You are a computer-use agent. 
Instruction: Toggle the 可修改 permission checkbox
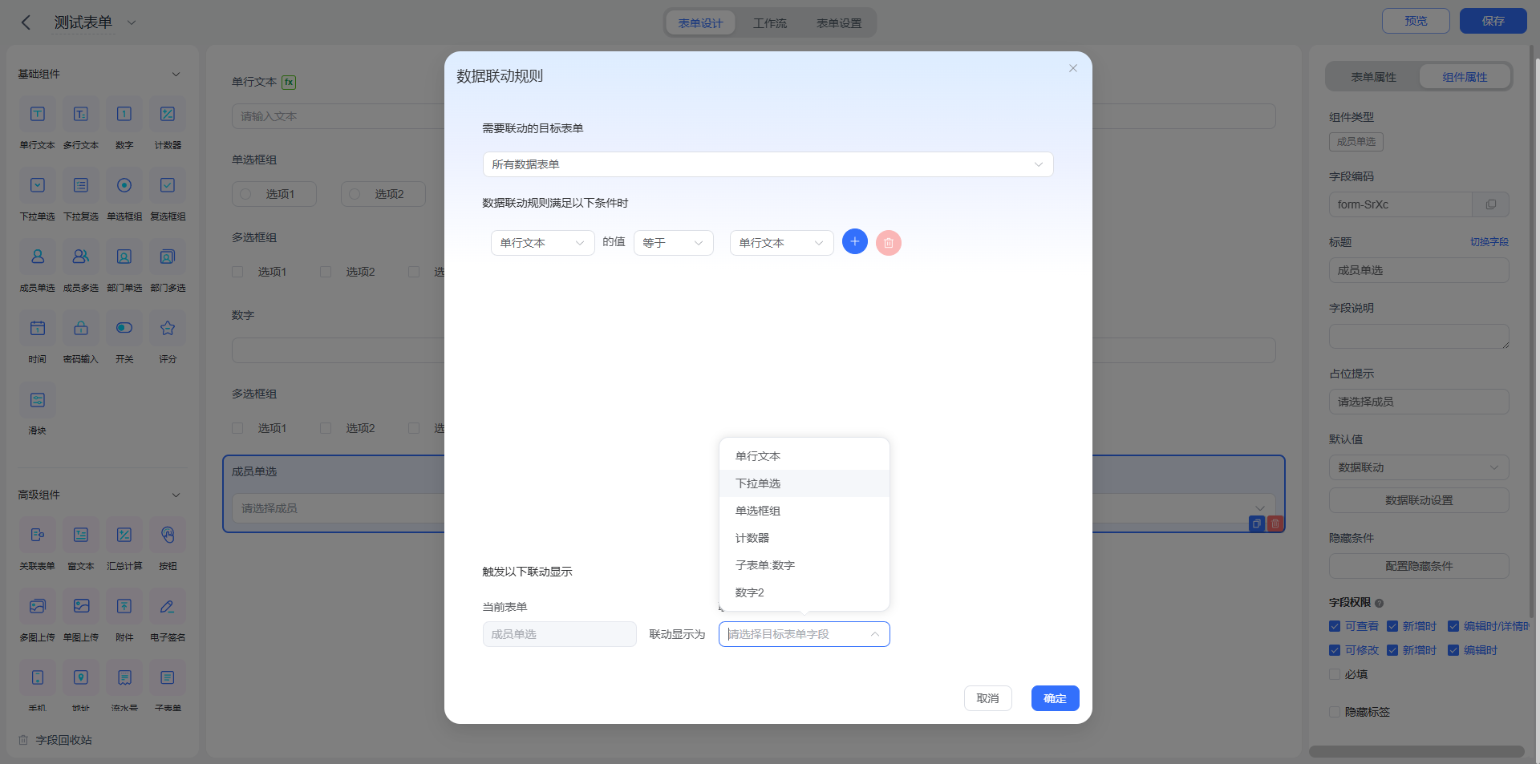(1335, 650)
